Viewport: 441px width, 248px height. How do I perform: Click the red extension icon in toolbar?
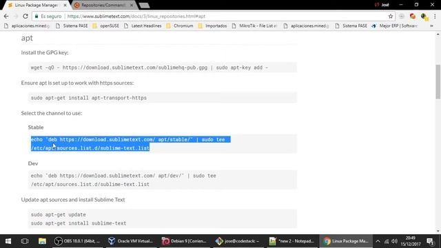click(x=413, y=17)
